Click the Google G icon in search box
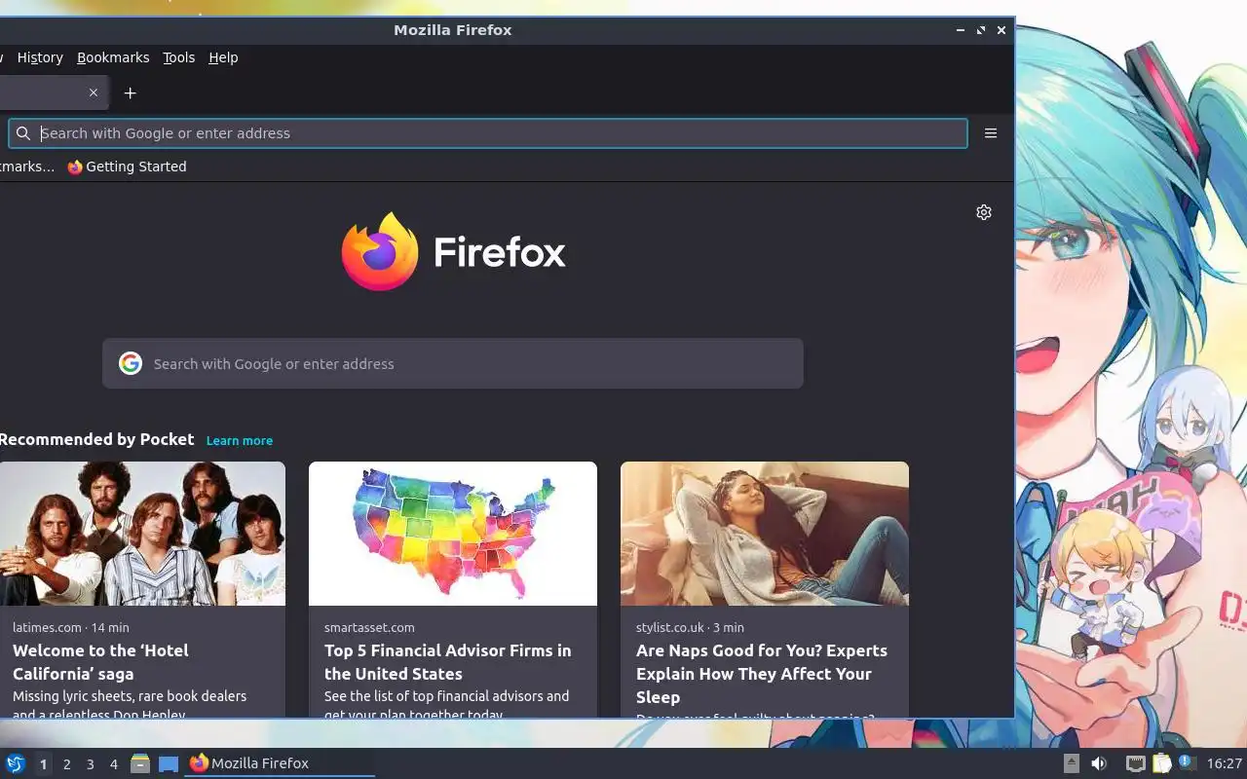 pos(131,363)
